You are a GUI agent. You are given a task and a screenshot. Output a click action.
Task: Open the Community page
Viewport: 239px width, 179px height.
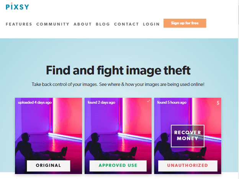click(53, 24)
